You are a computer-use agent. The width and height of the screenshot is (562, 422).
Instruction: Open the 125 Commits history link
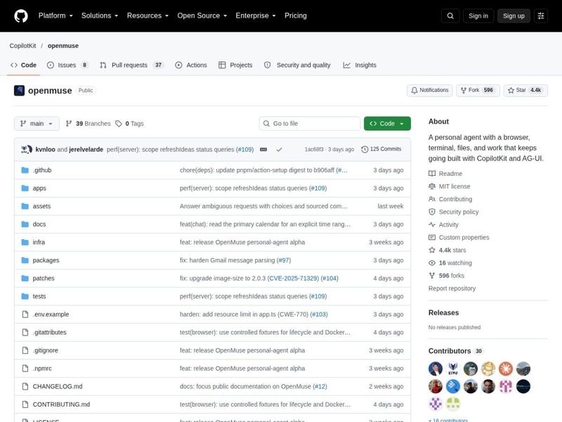381,149
